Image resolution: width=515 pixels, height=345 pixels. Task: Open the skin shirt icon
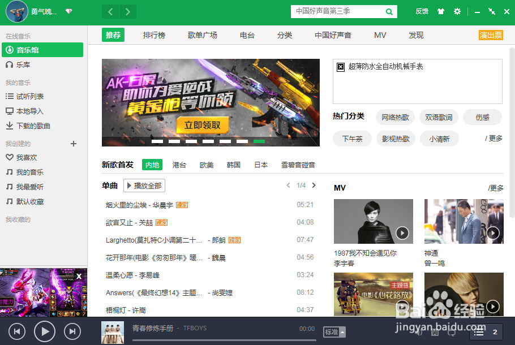click(x=441, y=11)
